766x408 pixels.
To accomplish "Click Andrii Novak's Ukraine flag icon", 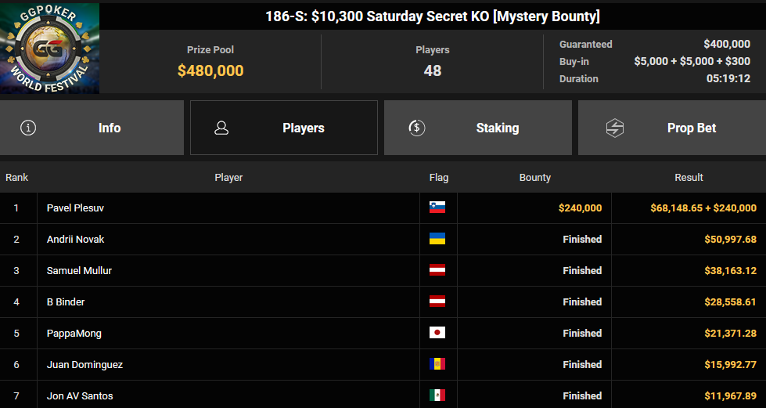I will pos(437,239).
